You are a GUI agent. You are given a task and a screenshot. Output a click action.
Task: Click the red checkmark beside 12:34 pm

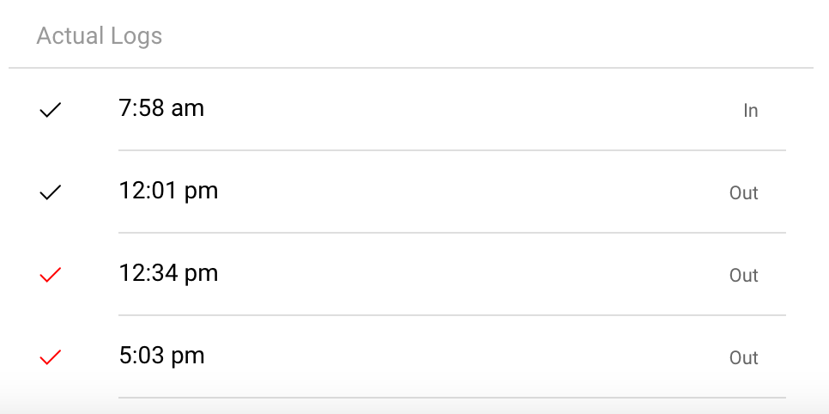(x=51, y=275)
